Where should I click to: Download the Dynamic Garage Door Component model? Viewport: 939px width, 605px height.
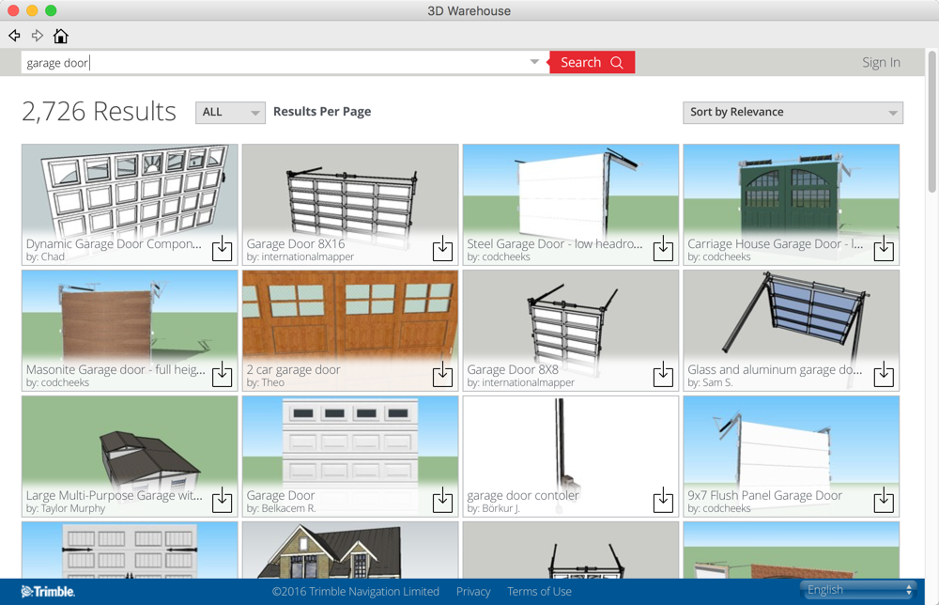pos(223,248)
